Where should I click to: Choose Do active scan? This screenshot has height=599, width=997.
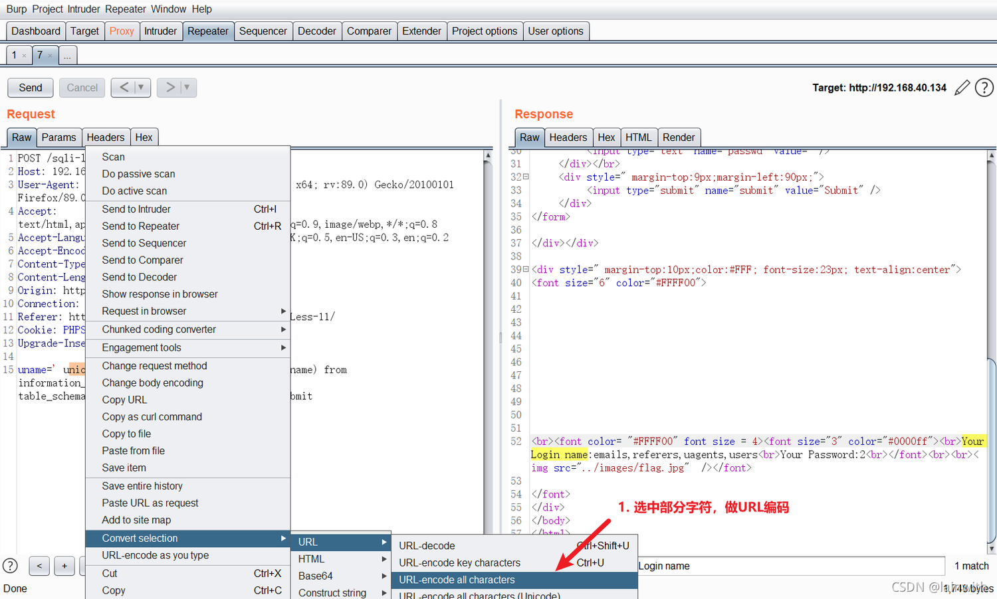[188, 191]
